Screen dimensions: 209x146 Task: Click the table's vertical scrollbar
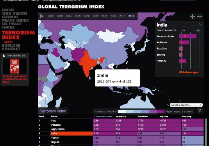pyautogui.click(x=206, y=132)
